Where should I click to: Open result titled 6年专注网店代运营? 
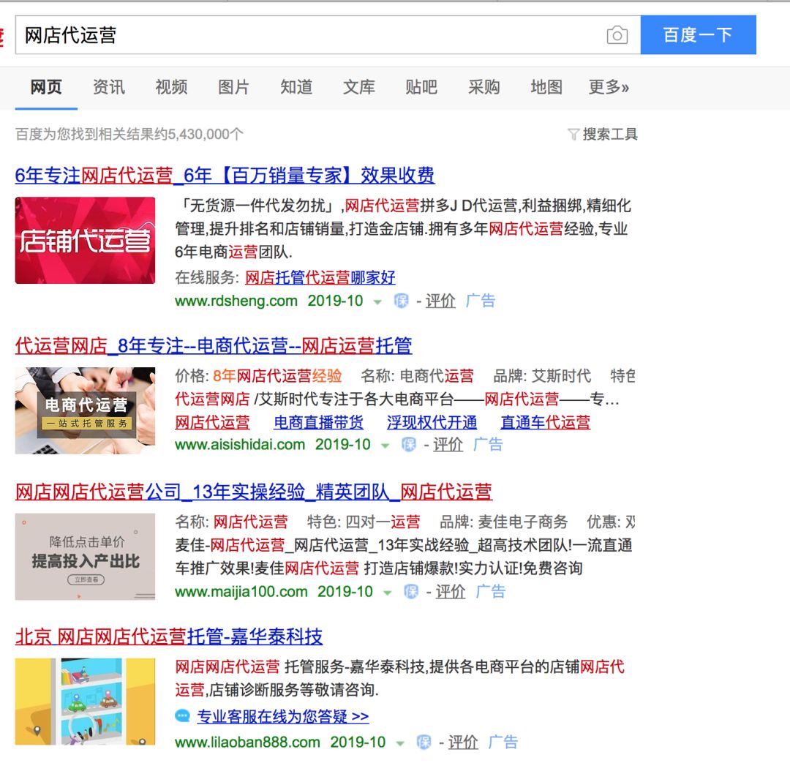[x=225, y=176]
